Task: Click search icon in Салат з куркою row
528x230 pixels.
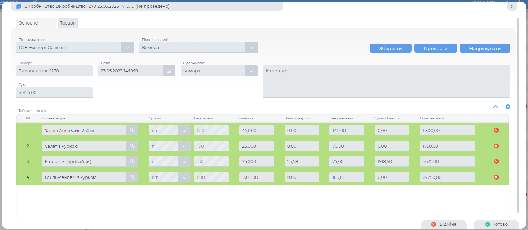Action: click(x=132, y=146)
